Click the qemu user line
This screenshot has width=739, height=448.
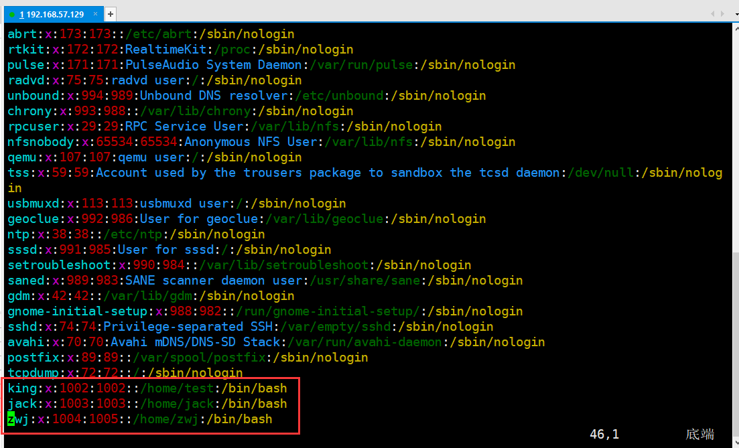tap(155, 157)
